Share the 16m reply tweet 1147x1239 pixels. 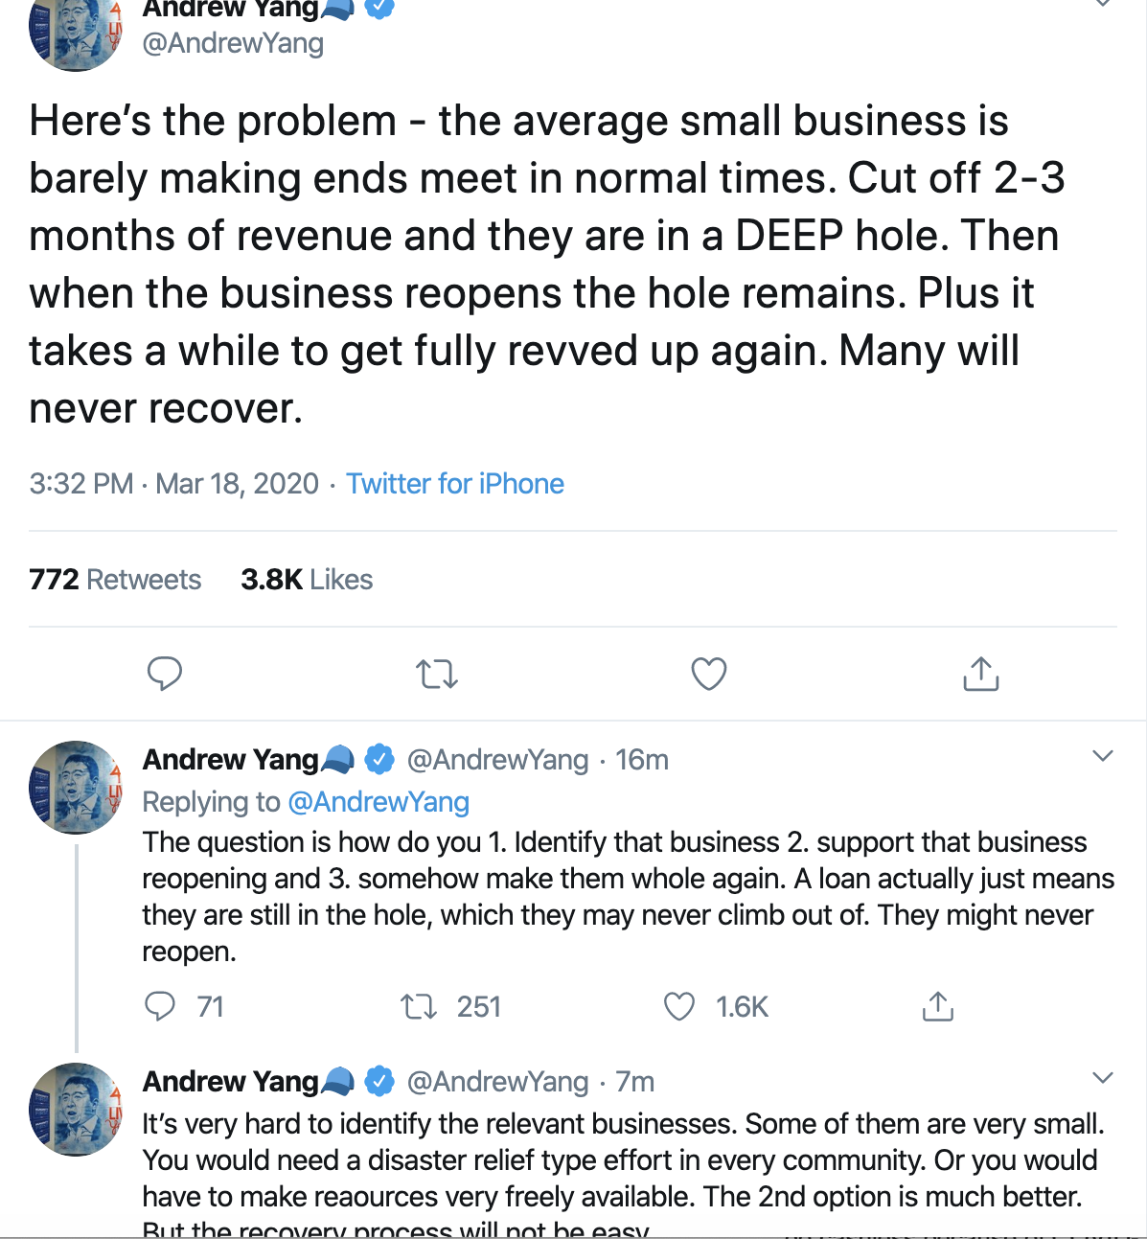pyautogui.click(x=937, y=1006)
